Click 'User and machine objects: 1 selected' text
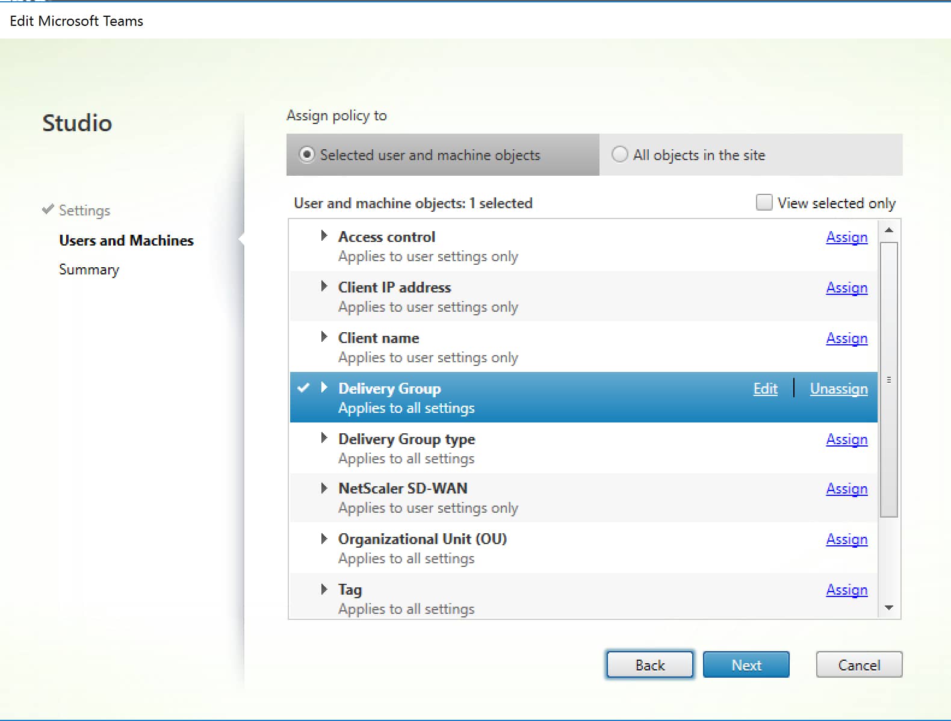 pos(413,203)
